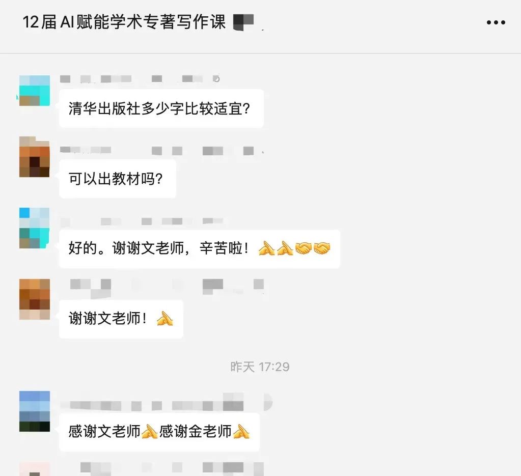Click the first folded-hands emoji after 辛苦啦!
This screenshot has width=521, height=476.
pyautogui.click(x=267, y=248)
